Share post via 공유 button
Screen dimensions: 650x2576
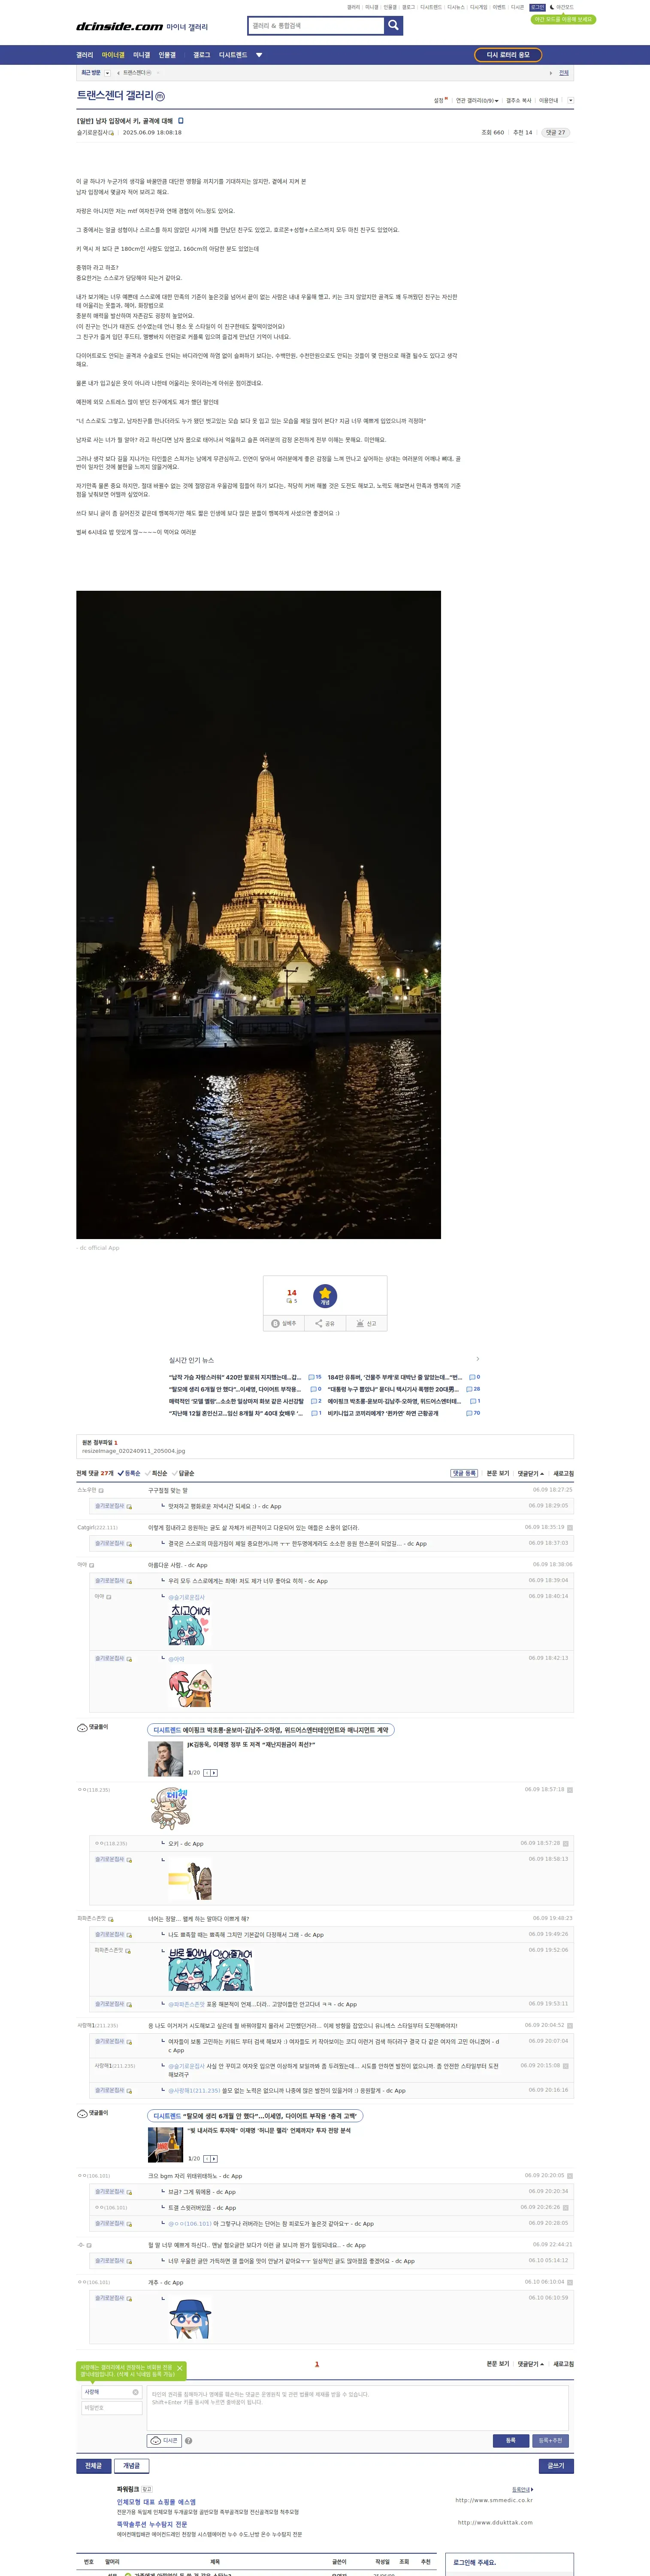pos(325,1323)
